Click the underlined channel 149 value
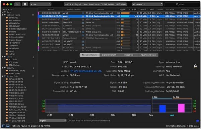The width and height of the screenshot is (201, 129). click(72, 87)
